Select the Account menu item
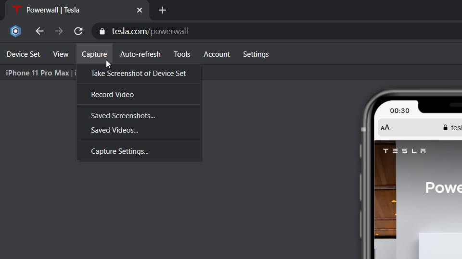The width and height of the screenshot is (462, 259). [x=217, y=54]
